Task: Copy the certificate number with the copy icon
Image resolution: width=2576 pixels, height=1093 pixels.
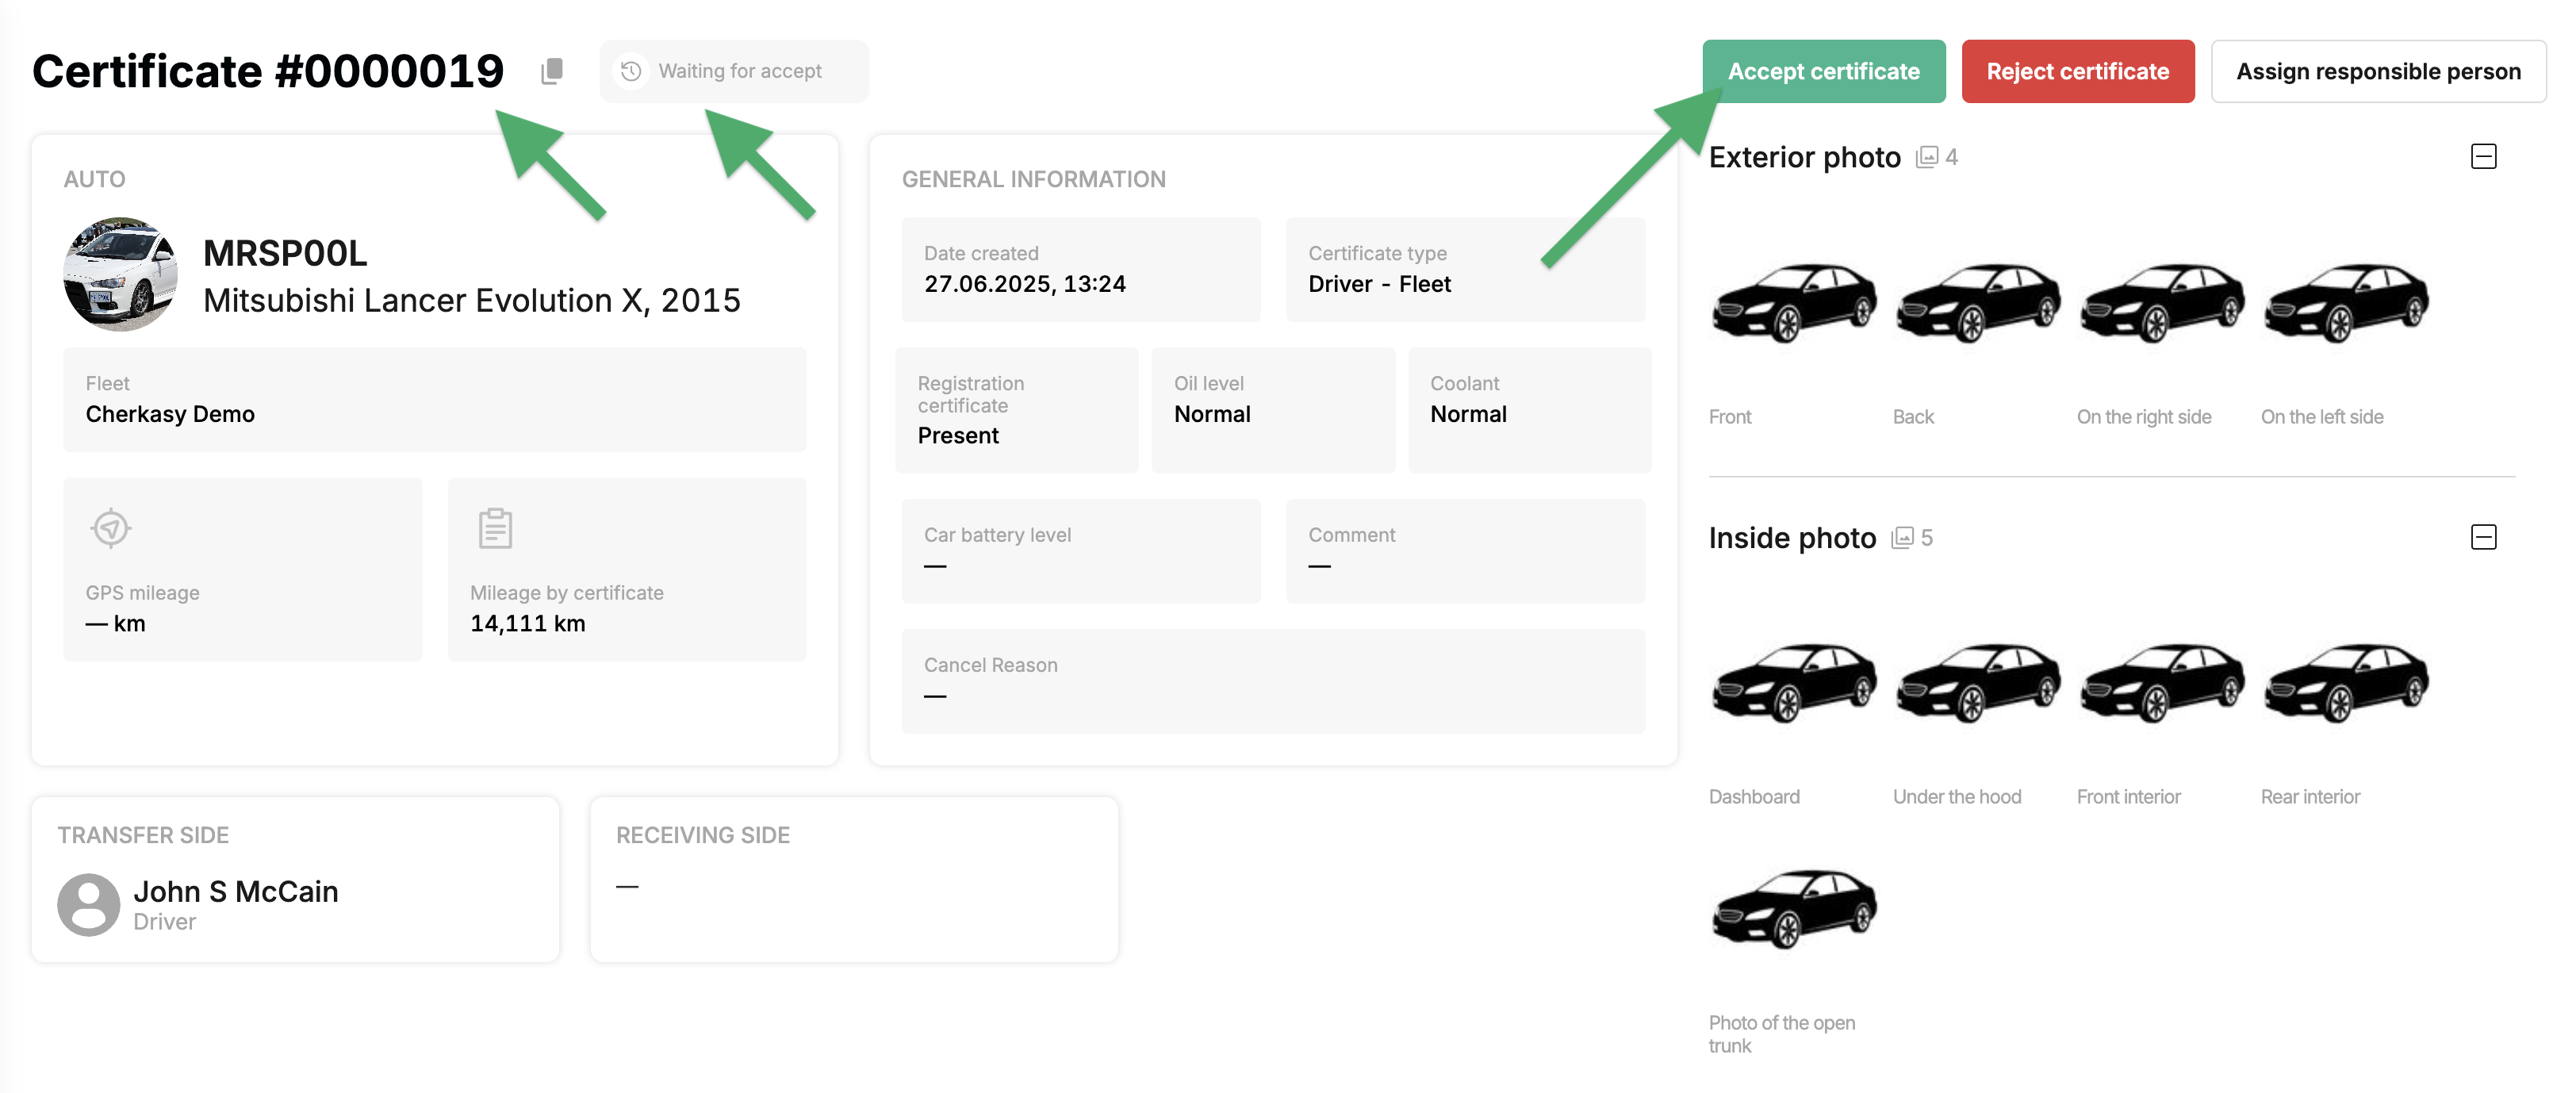Action: point(552,71)
